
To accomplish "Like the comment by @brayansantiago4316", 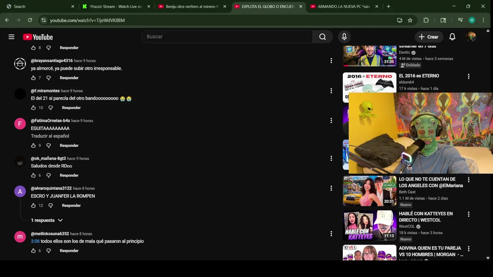I will (33, 78).
